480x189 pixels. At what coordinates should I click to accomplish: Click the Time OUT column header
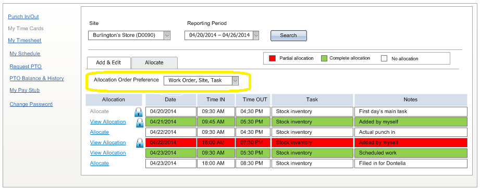253,99
